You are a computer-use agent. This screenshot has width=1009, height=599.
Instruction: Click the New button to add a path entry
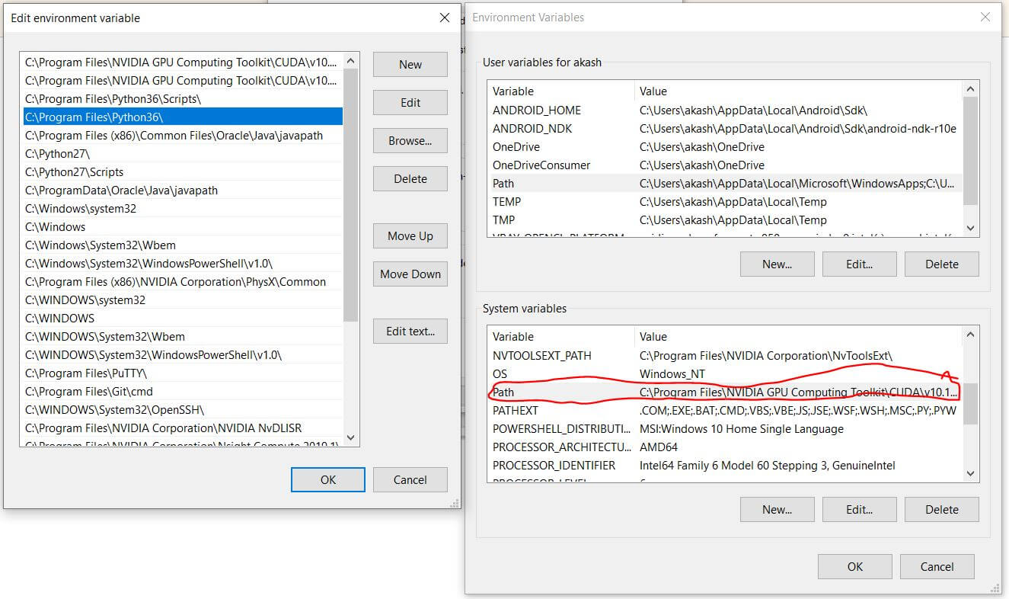(x=410, y=64)
